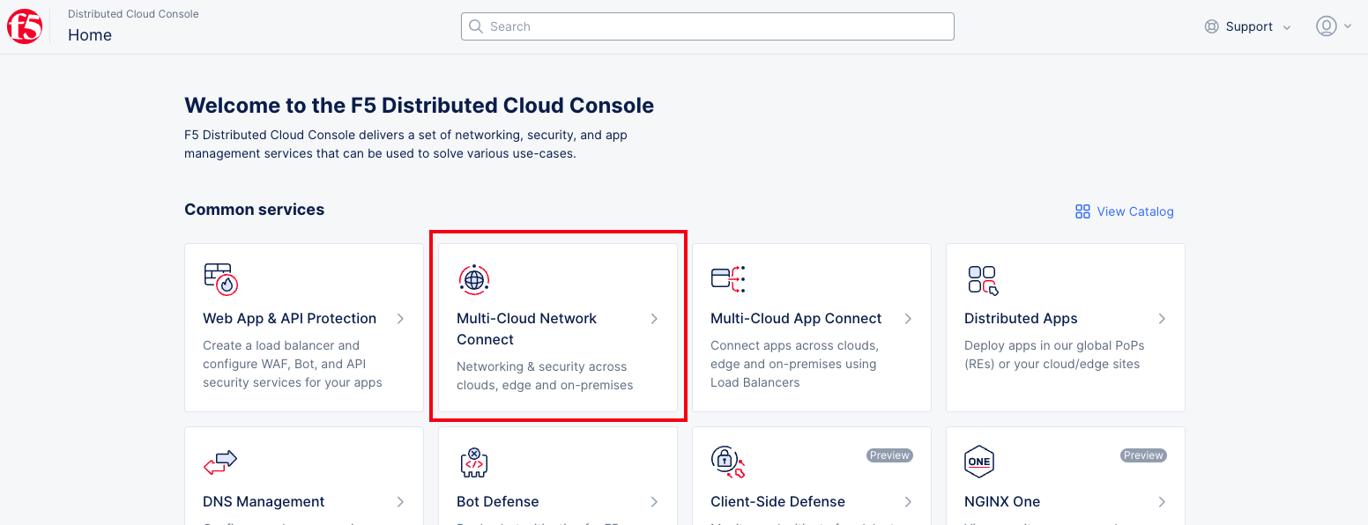
Task: Click the Support life-ring icon
Action: click(x=1210, y=26)
